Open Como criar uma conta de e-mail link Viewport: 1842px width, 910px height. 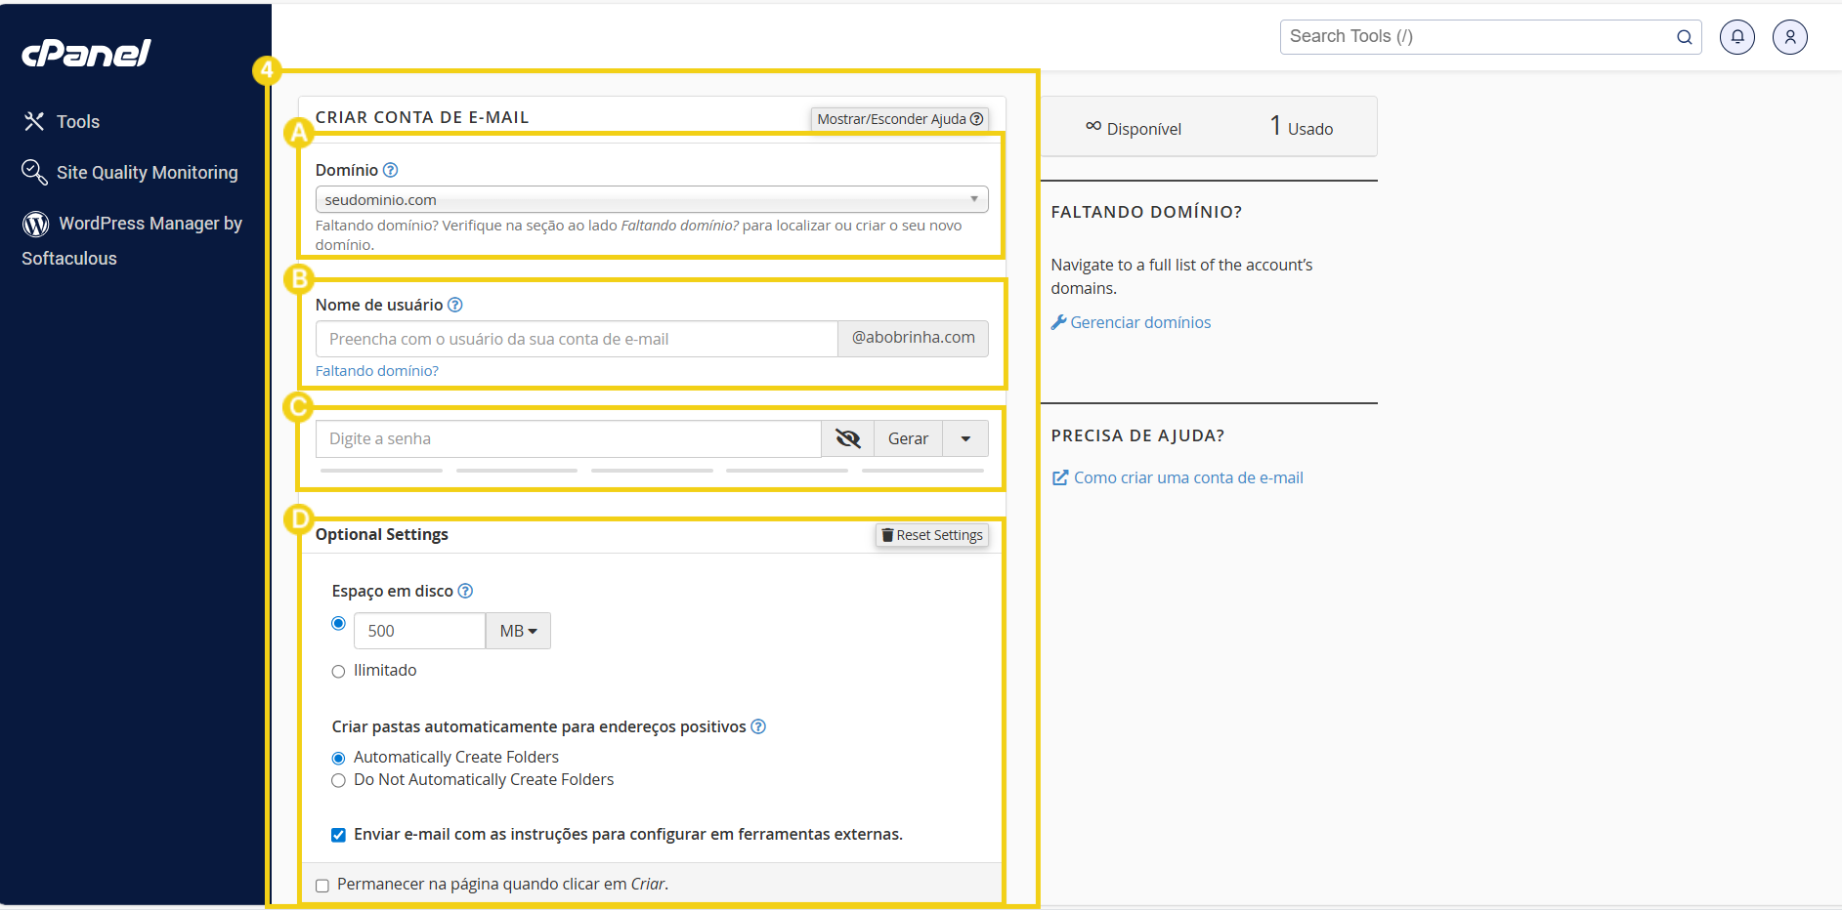(1178, 477)
